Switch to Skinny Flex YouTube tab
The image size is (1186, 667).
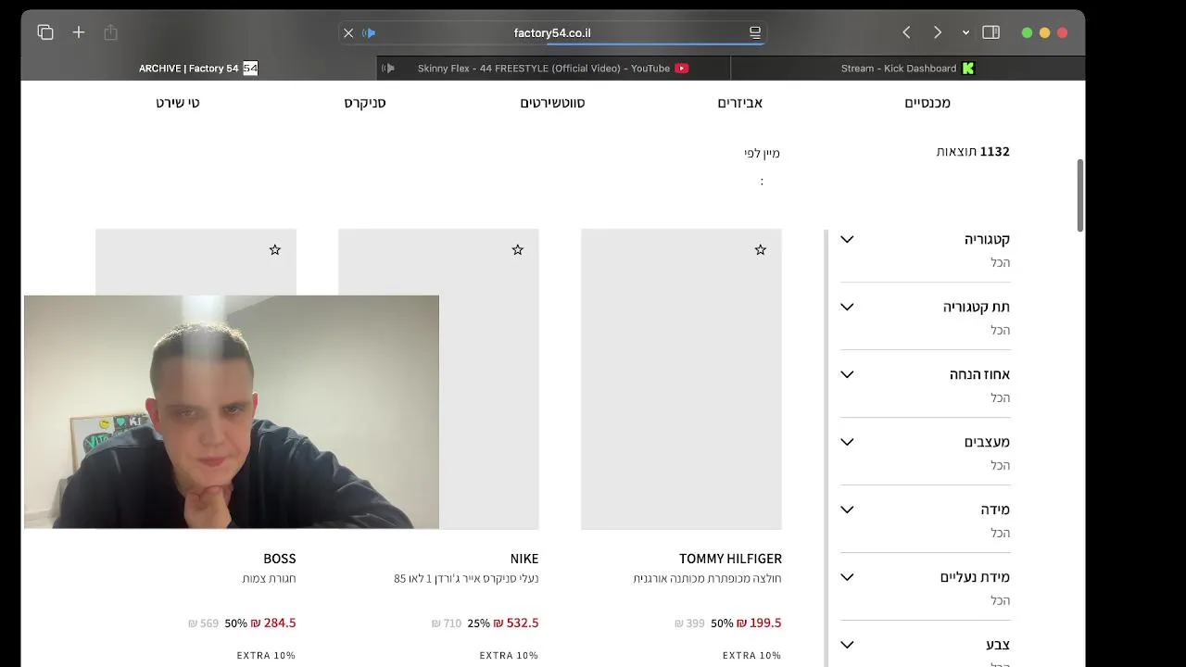[x=553, y=68]
